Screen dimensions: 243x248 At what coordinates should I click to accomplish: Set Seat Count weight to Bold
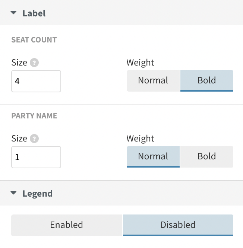(x=207, y=81)
